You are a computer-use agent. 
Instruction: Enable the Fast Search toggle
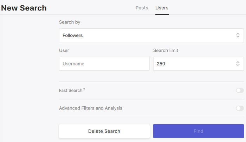pos(240,91)
